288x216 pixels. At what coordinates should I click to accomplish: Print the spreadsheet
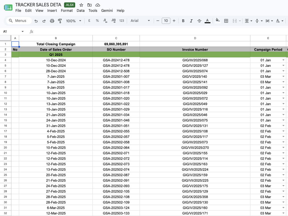click(52, 21)
